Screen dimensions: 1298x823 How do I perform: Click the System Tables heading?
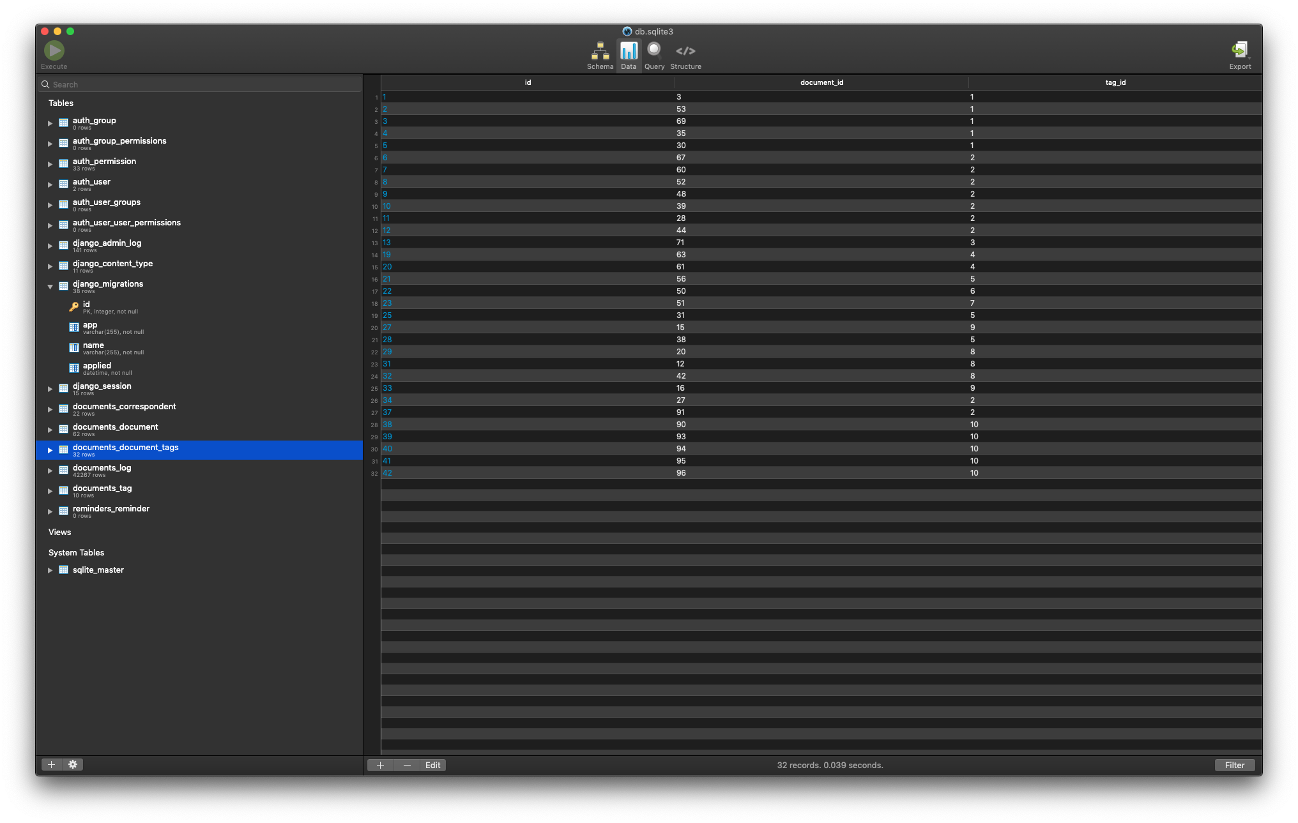76,552
